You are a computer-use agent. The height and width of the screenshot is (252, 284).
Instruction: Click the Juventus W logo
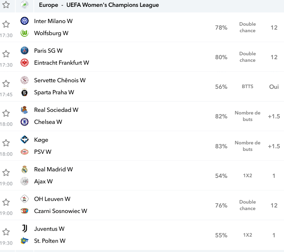(24, 229)
